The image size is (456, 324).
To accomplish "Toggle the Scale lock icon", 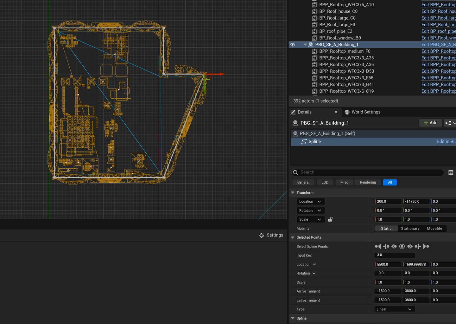I will click(x=330, y=219).
